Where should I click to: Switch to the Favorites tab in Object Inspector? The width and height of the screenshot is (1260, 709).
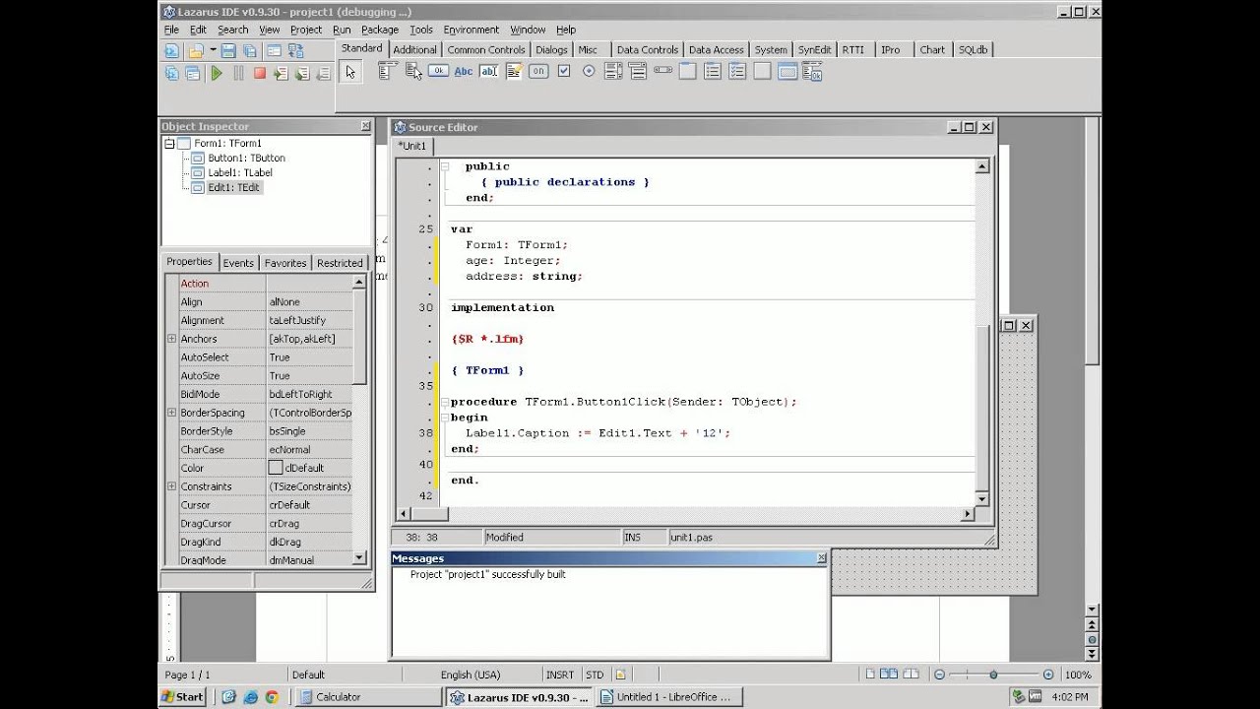click(285, 263)
